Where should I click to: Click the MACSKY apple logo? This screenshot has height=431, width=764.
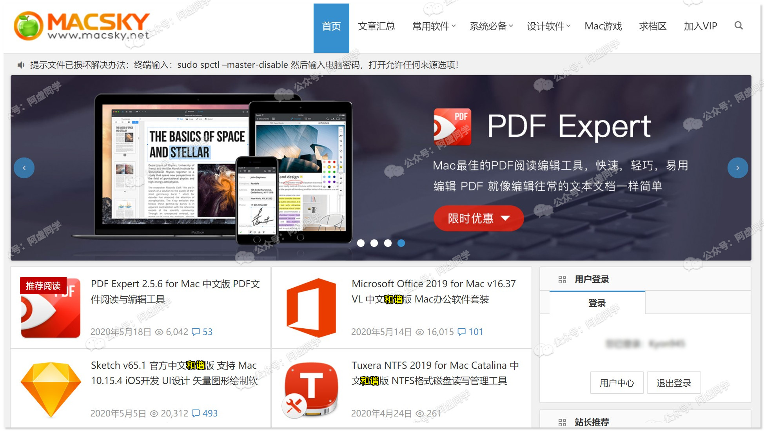pyautogui.click(x=28, y=26)
